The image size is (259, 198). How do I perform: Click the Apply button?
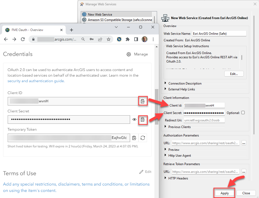(x=224, y=193)
